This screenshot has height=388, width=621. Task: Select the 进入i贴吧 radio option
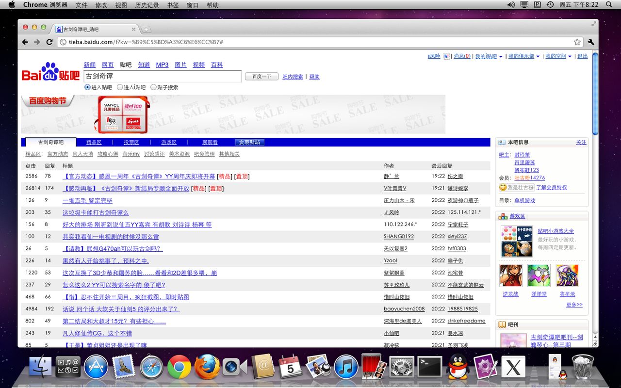click(120, 87)
